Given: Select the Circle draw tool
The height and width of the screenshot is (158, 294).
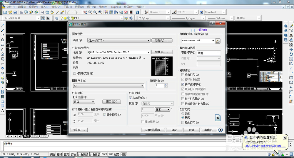Looking at the screenshot, I should (x=3, y=54).
